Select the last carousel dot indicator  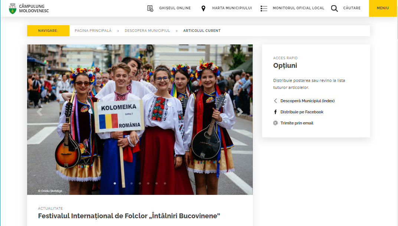pyautogui.click(x=165, y=183)
